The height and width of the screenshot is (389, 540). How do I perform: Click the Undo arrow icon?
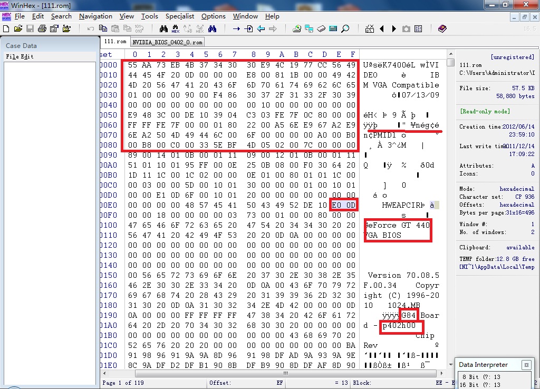[x=91, y=29]
